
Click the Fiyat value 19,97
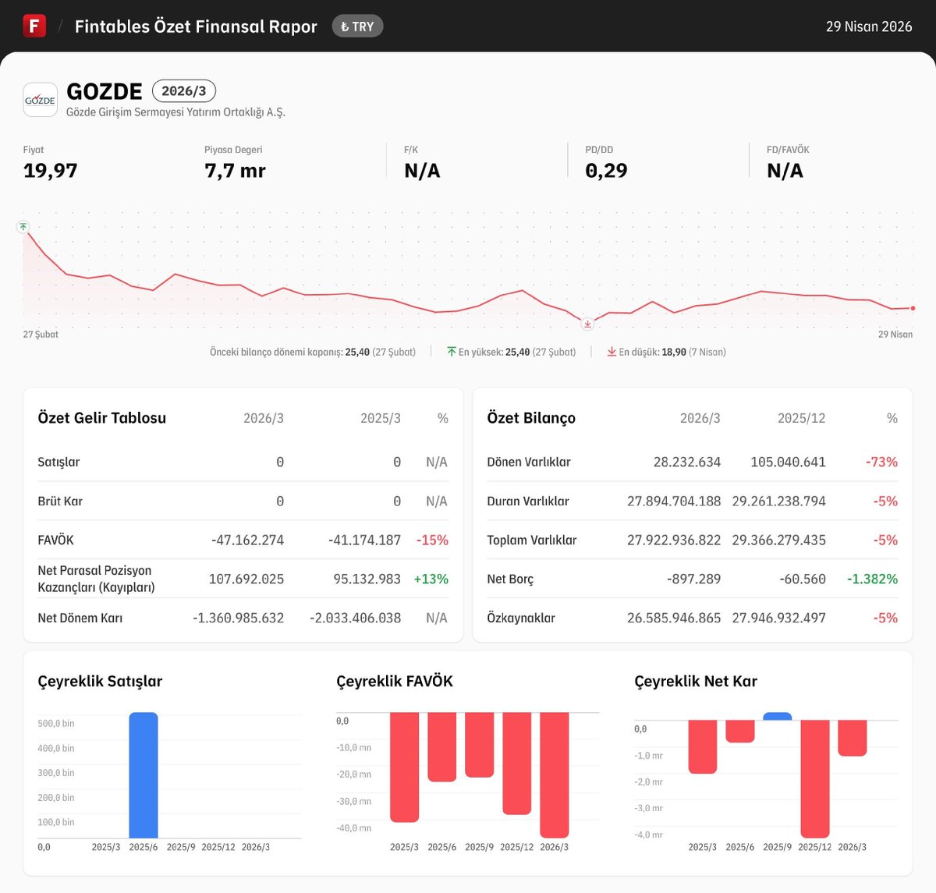click(x=51, y=171)
